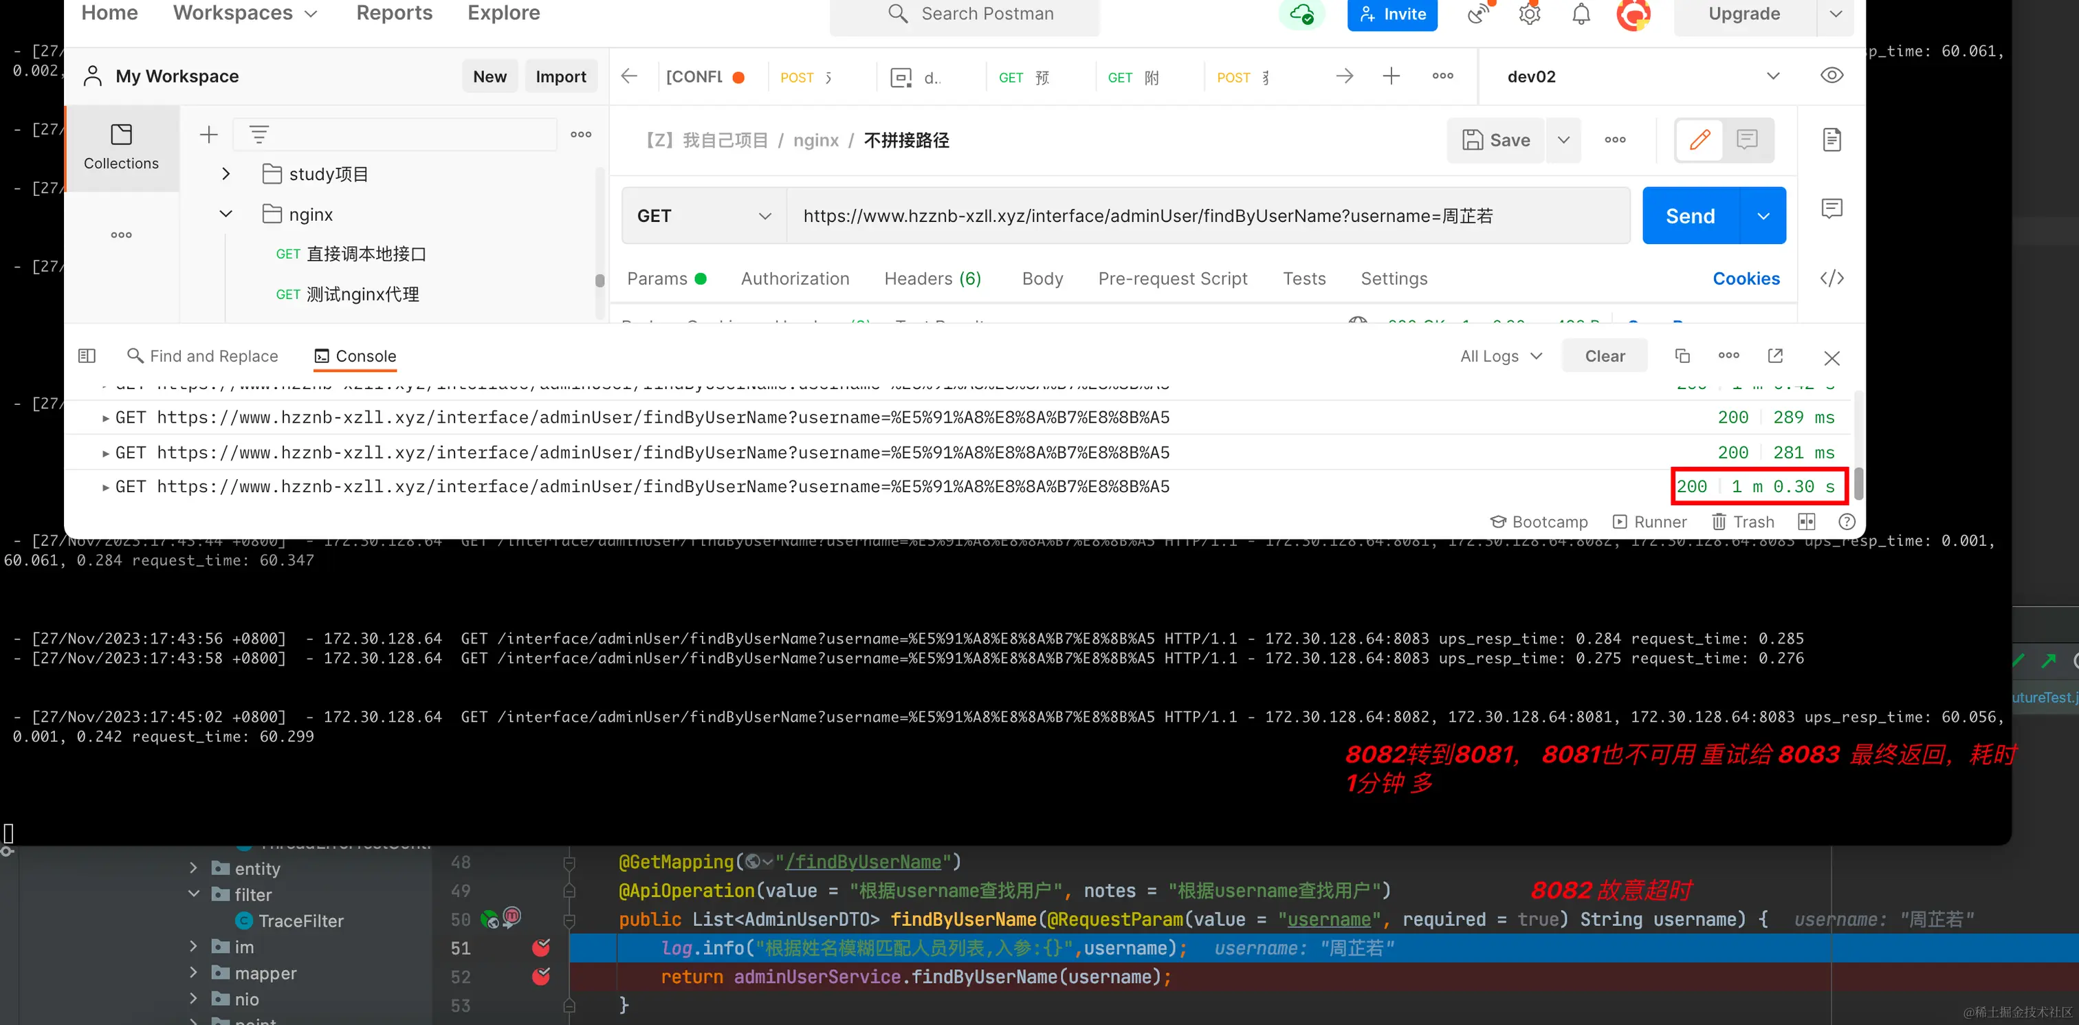The image size is (2079, 1025).
Task: Collapse the nginx collection
Action: pyautogui.click(x=226, y=214)
